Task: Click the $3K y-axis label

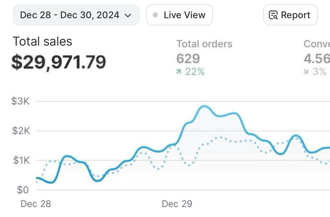Action: (20, 101)
